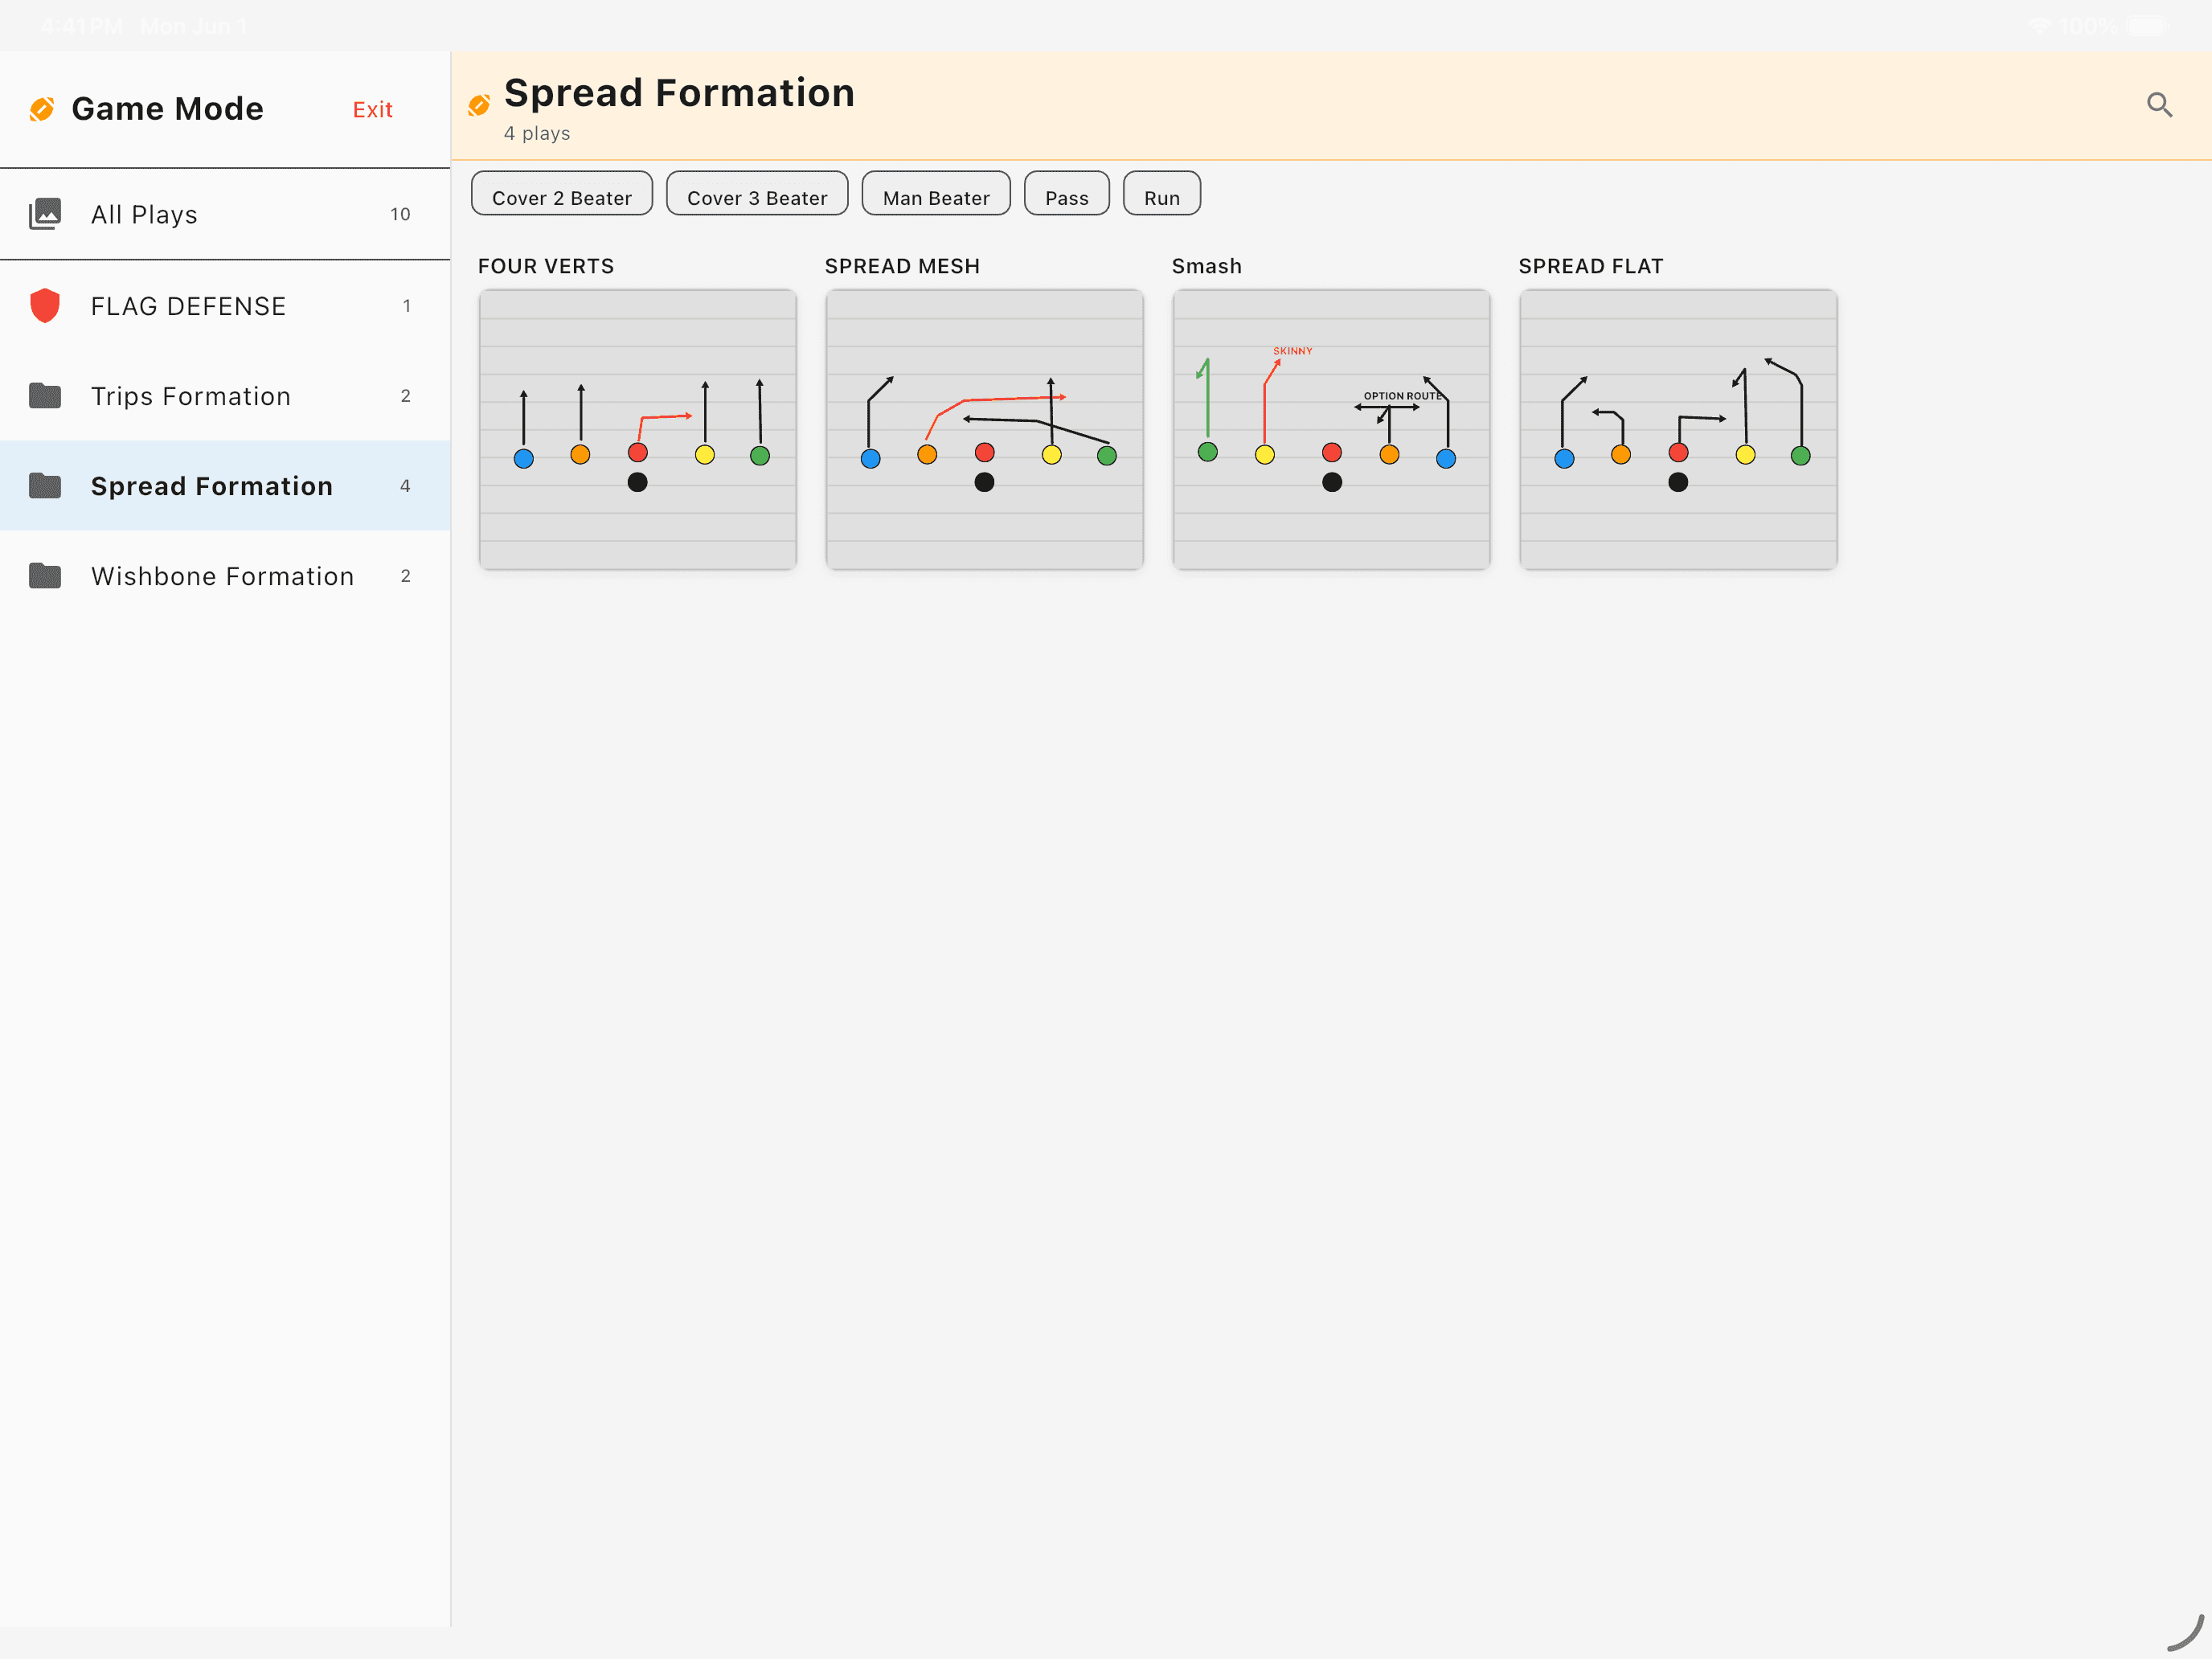
Task: Click the battery indicator in status bar
Action: (2147, 26)
